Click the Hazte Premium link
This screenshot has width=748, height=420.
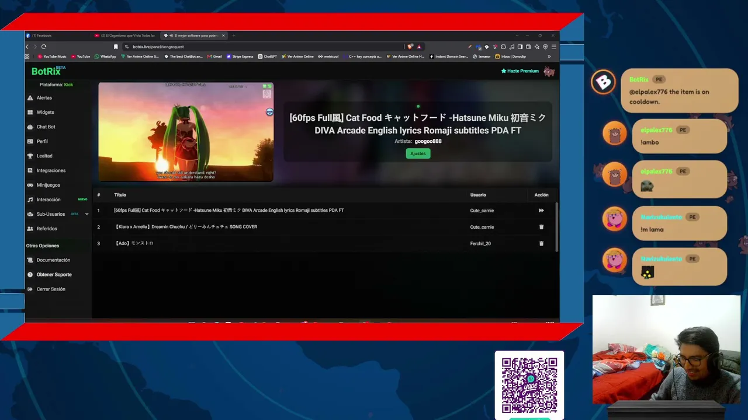click(x=520, y=71)
